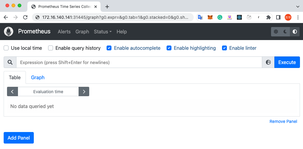The height and width of the screenshot is (149, 303).
Task: Click the Prometheus flame logo
Action: [9, 32]
